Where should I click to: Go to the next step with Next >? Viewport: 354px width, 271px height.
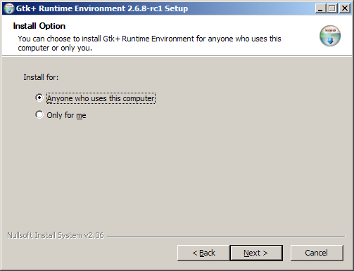[256, 253]
